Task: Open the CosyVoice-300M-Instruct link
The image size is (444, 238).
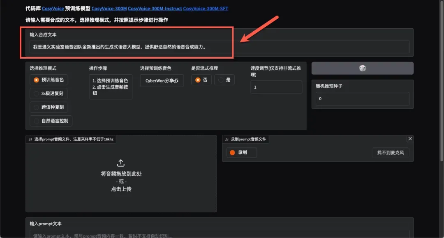Action: (x=155, y=9)
